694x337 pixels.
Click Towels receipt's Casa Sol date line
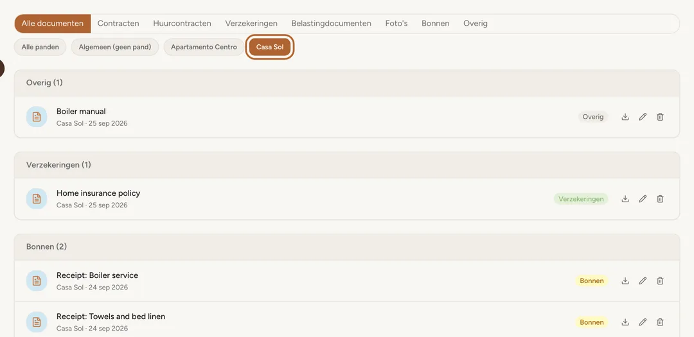(92, 329)
